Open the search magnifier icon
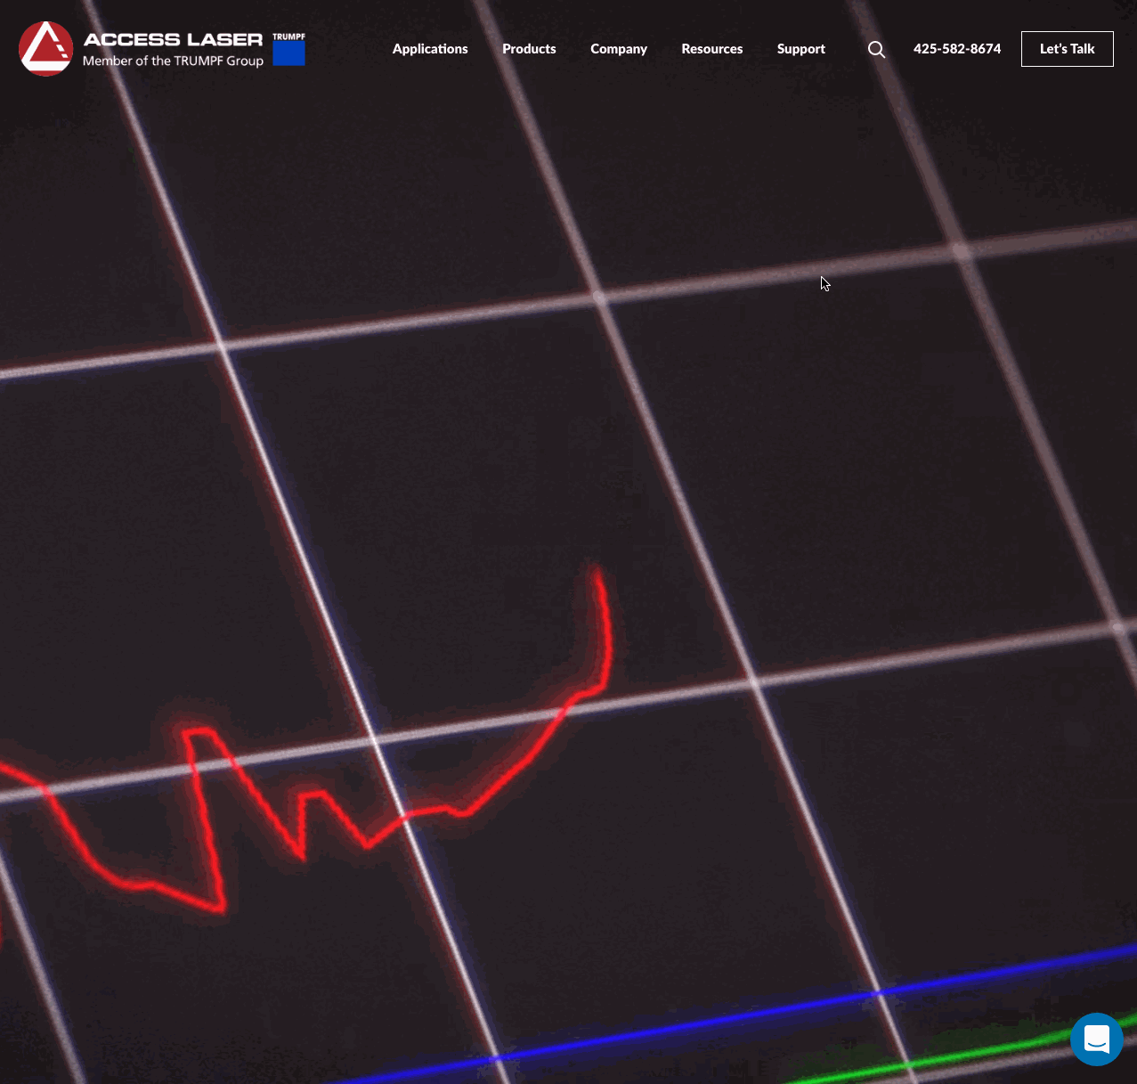 876,49
